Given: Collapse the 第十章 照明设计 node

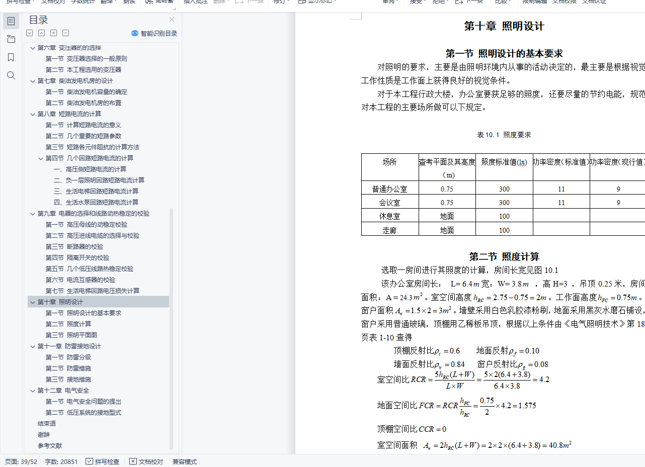Looking at the screenshot, I should [x=33, y=302].
